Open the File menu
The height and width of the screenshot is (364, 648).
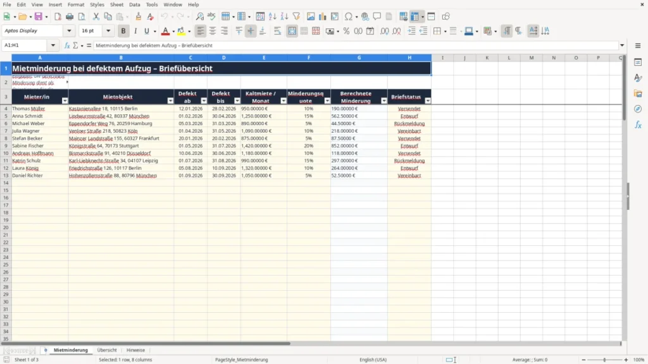pos(7,4)
